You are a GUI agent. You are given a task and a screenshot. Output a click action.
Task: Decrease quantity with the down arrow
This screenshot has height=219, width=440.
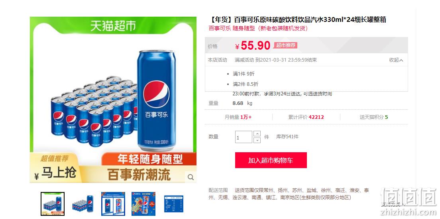coord(257,140)
